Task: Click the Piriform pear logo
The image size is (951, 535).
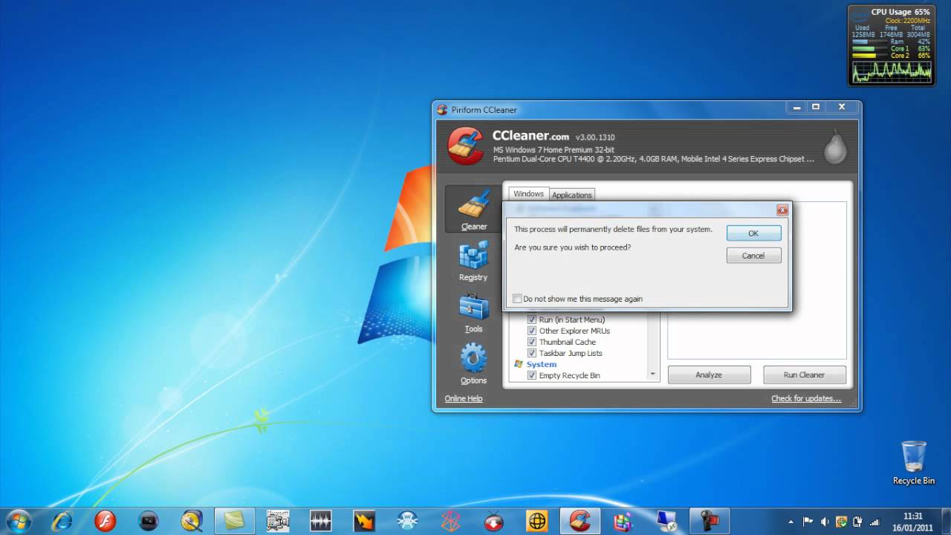Action: [836, 146]
